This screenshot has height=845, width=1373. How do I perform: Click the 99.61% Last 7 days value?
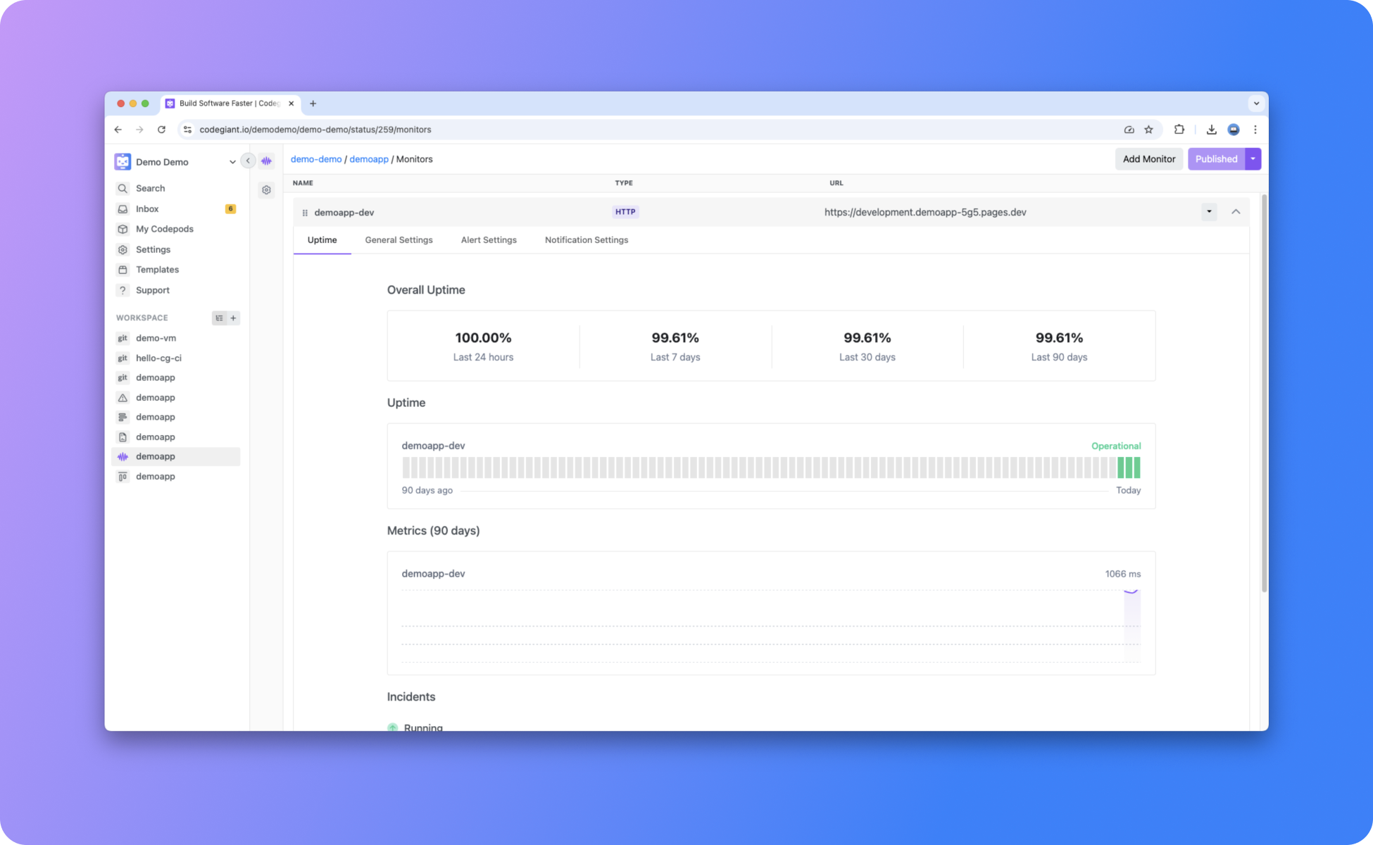[x=675, y=338]
